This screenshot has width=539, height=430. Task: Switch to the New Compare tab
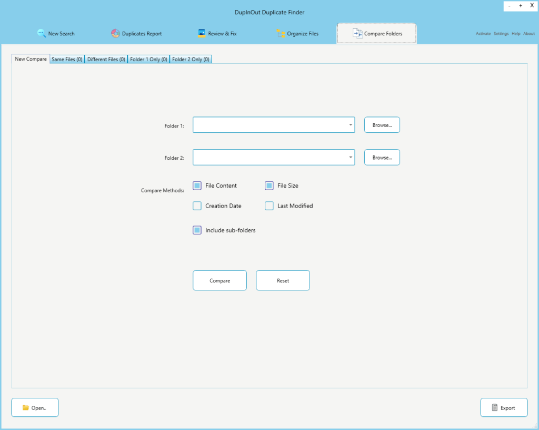[x=31, y=59]
